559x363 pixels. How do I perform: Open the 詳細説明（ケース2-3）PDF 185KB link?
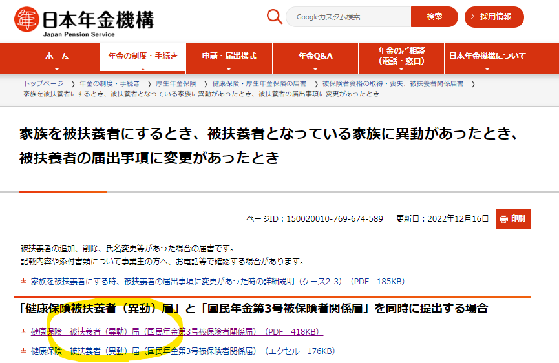coord(220,282)
